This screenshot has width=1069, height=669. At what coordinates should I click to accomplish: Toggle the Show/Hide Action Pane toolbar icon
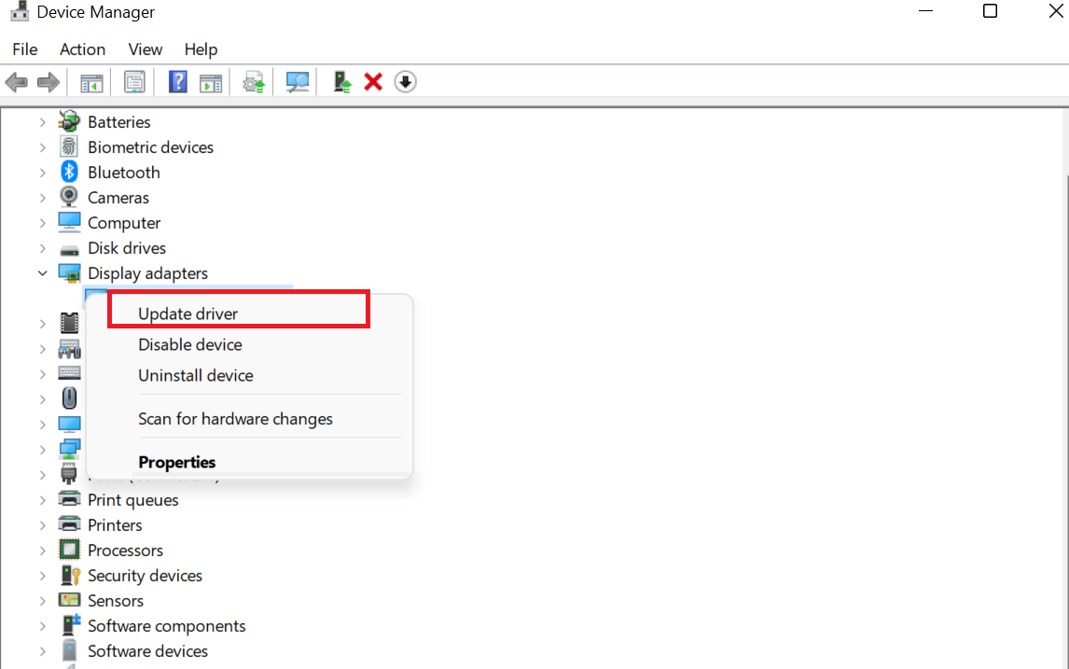pos(211,82)
